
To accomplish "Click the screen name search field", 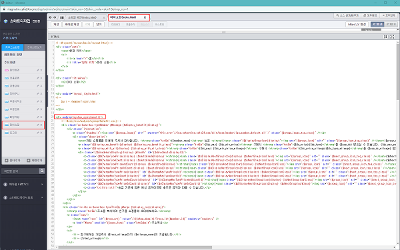I will coord(20,171).
